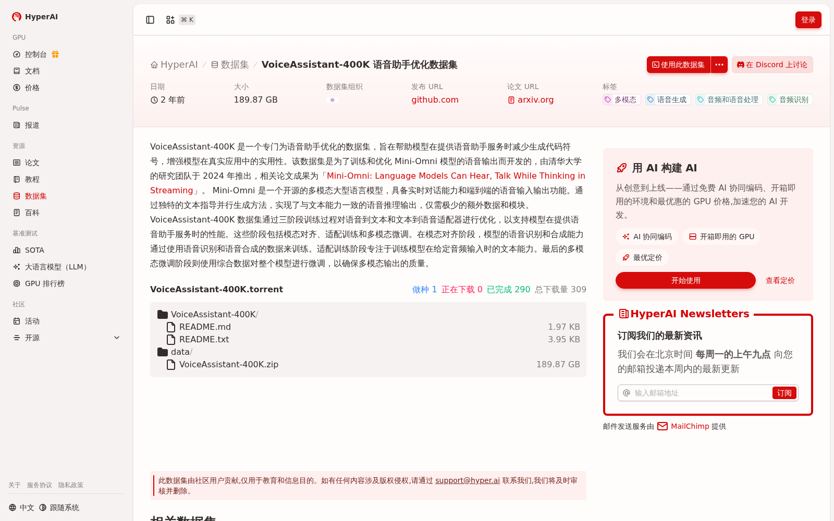Open 论文 papers section
This screenshot has width=834, height=521.
point(32,163)
